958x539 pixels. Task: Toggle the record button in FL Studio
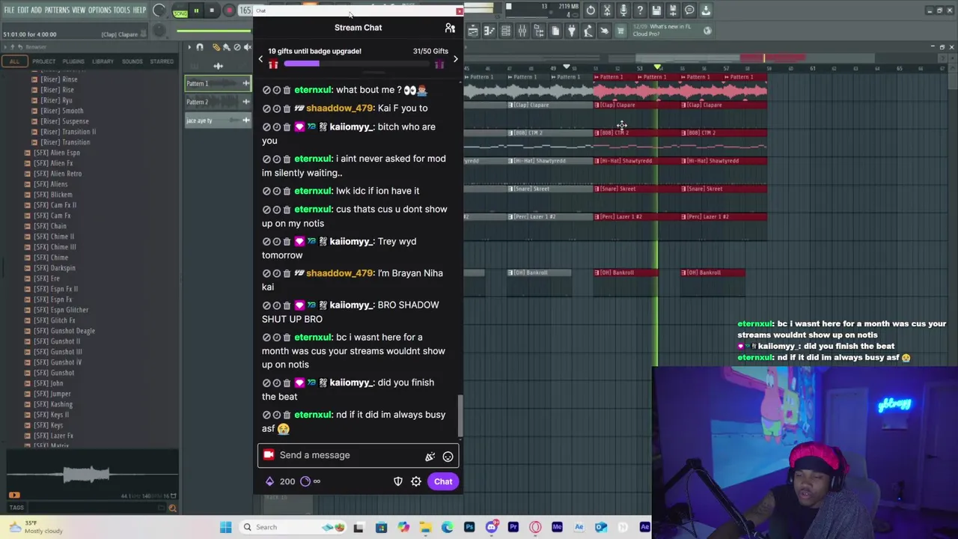tap(229, 11)
